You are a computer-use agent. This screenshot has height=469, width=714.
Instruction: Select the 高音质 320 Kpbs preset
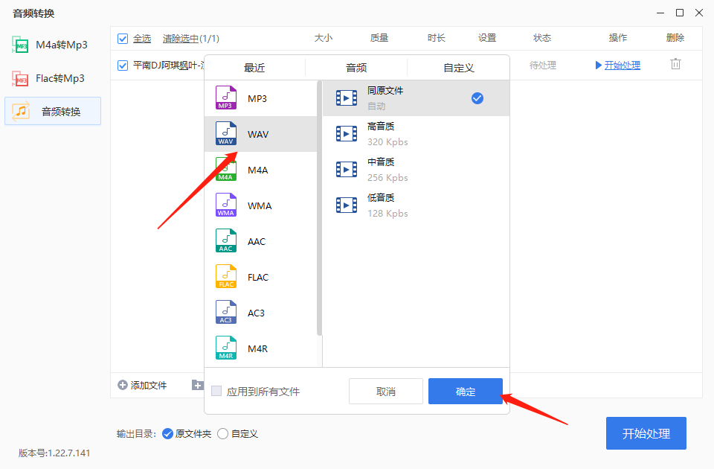416,134
